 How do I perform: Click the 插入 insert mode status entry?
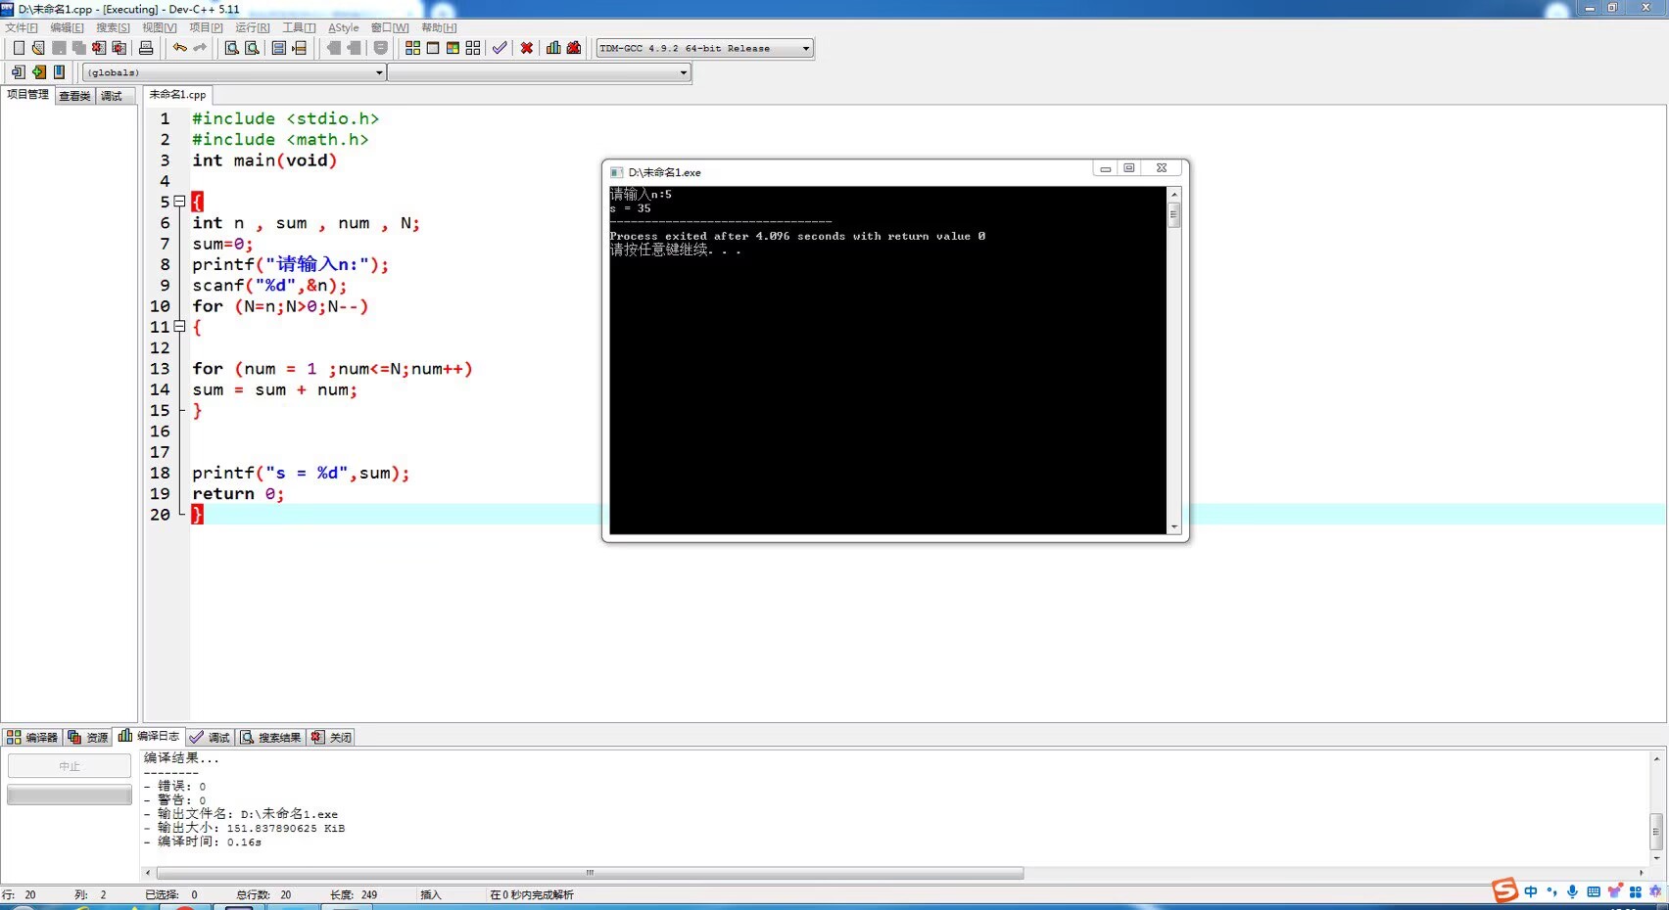[431, 894]
